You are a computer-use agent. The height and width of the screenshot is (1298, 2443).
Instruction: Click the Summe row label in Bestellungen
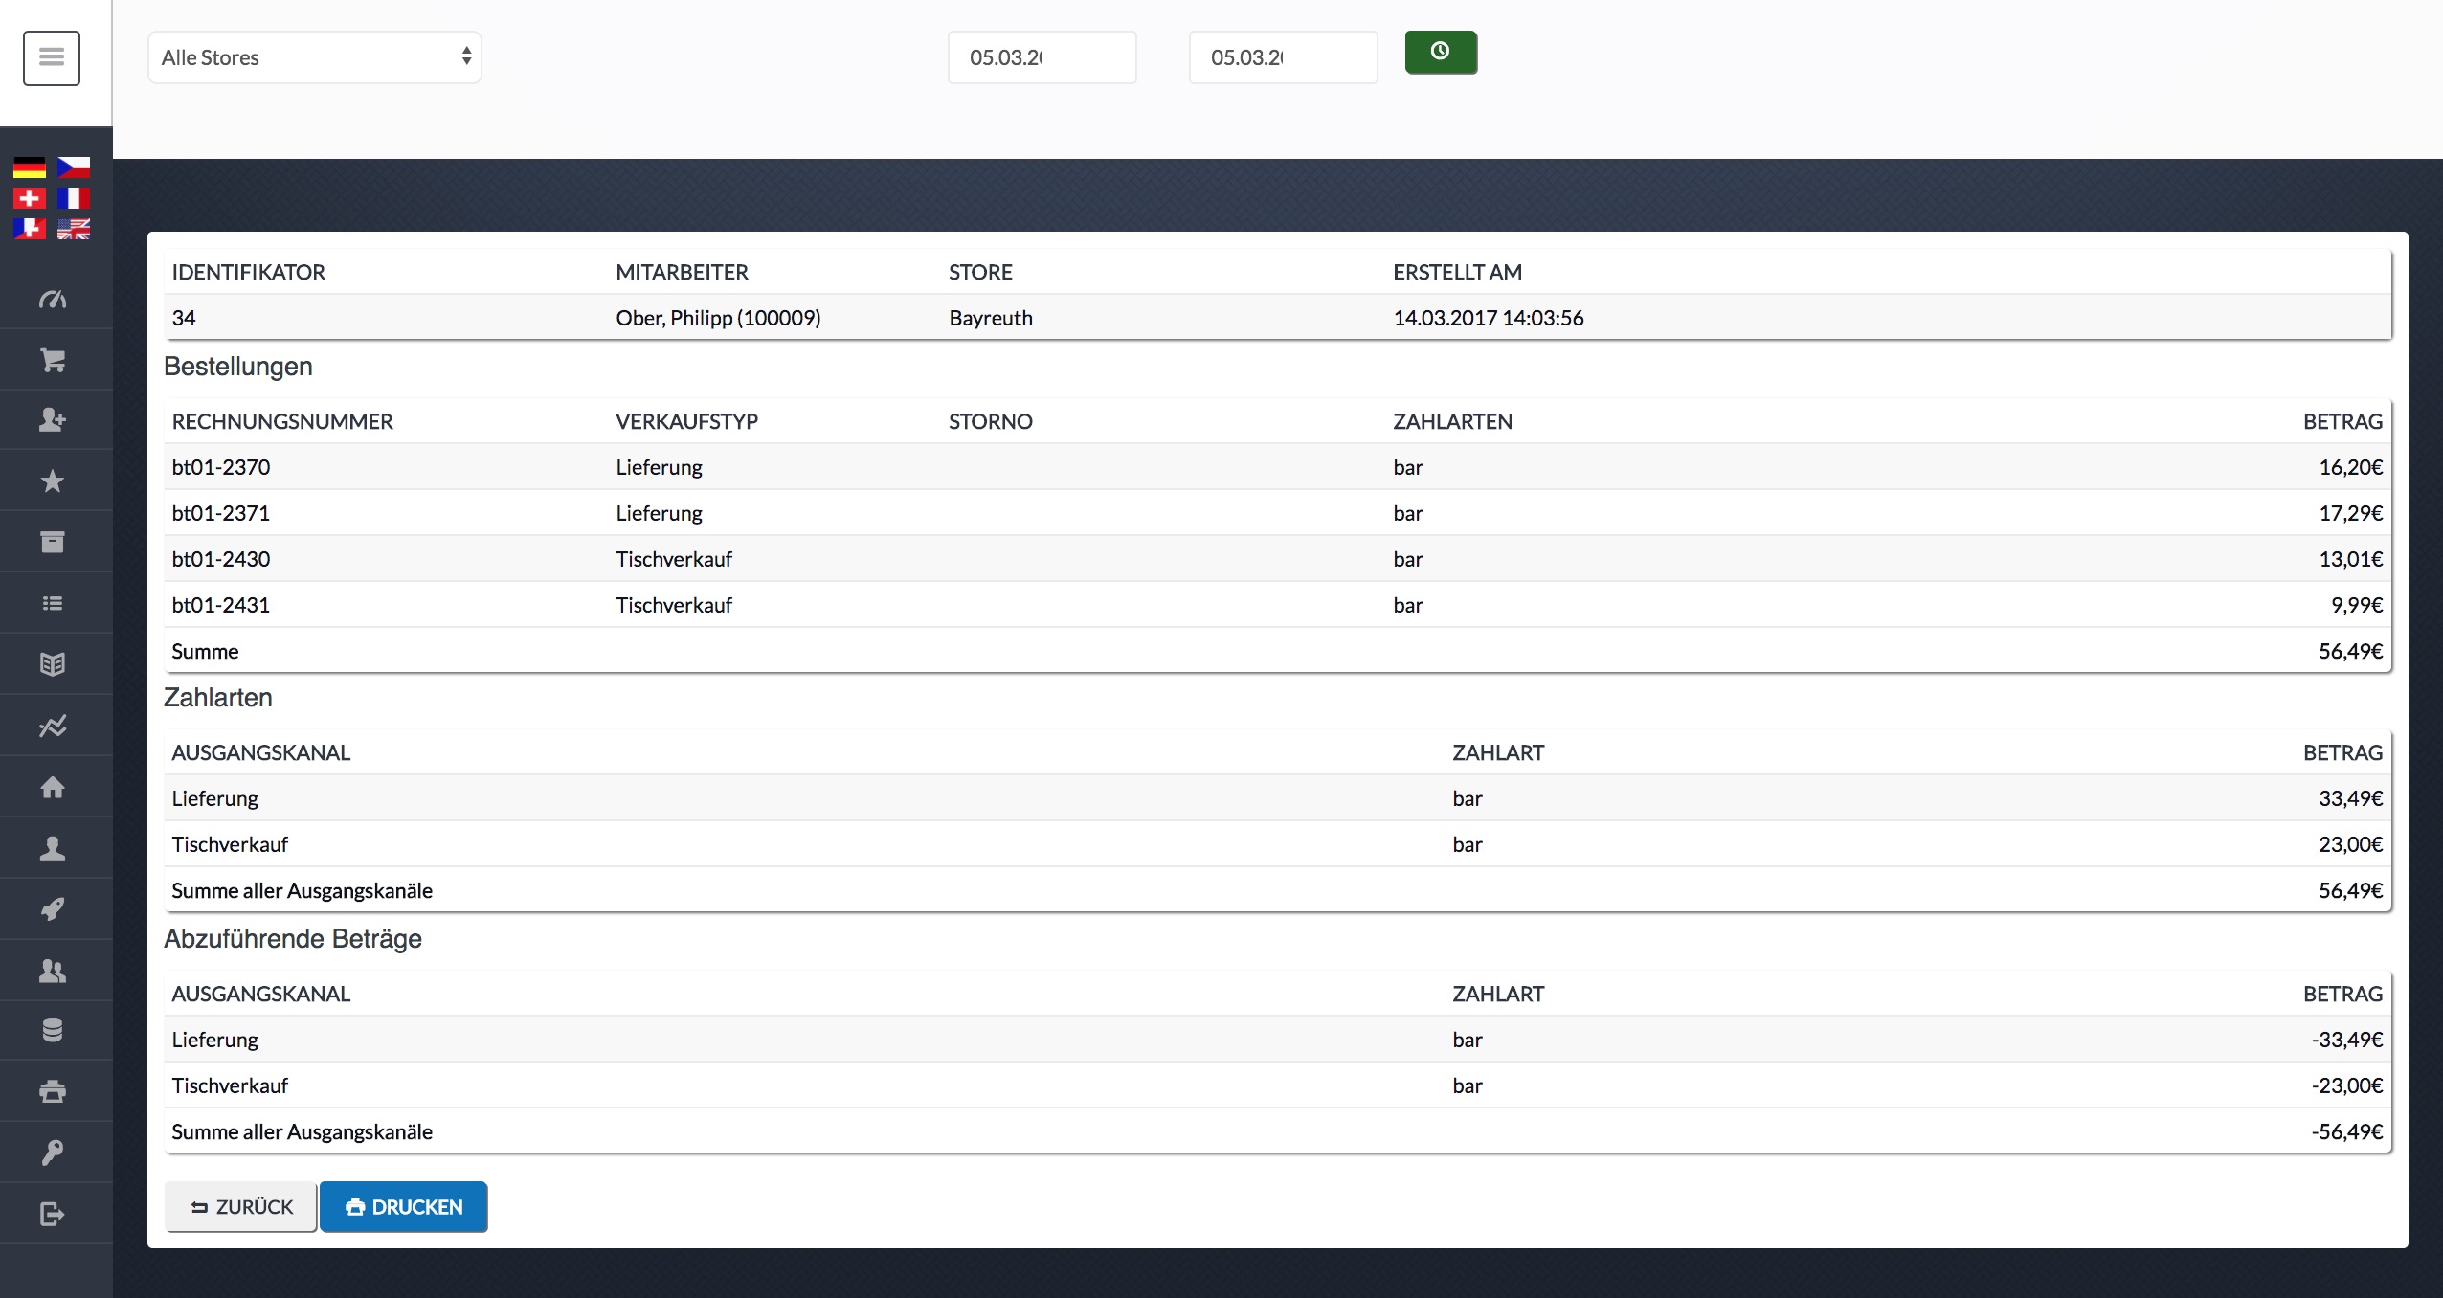pyautogui.click(x=205, y=651)
